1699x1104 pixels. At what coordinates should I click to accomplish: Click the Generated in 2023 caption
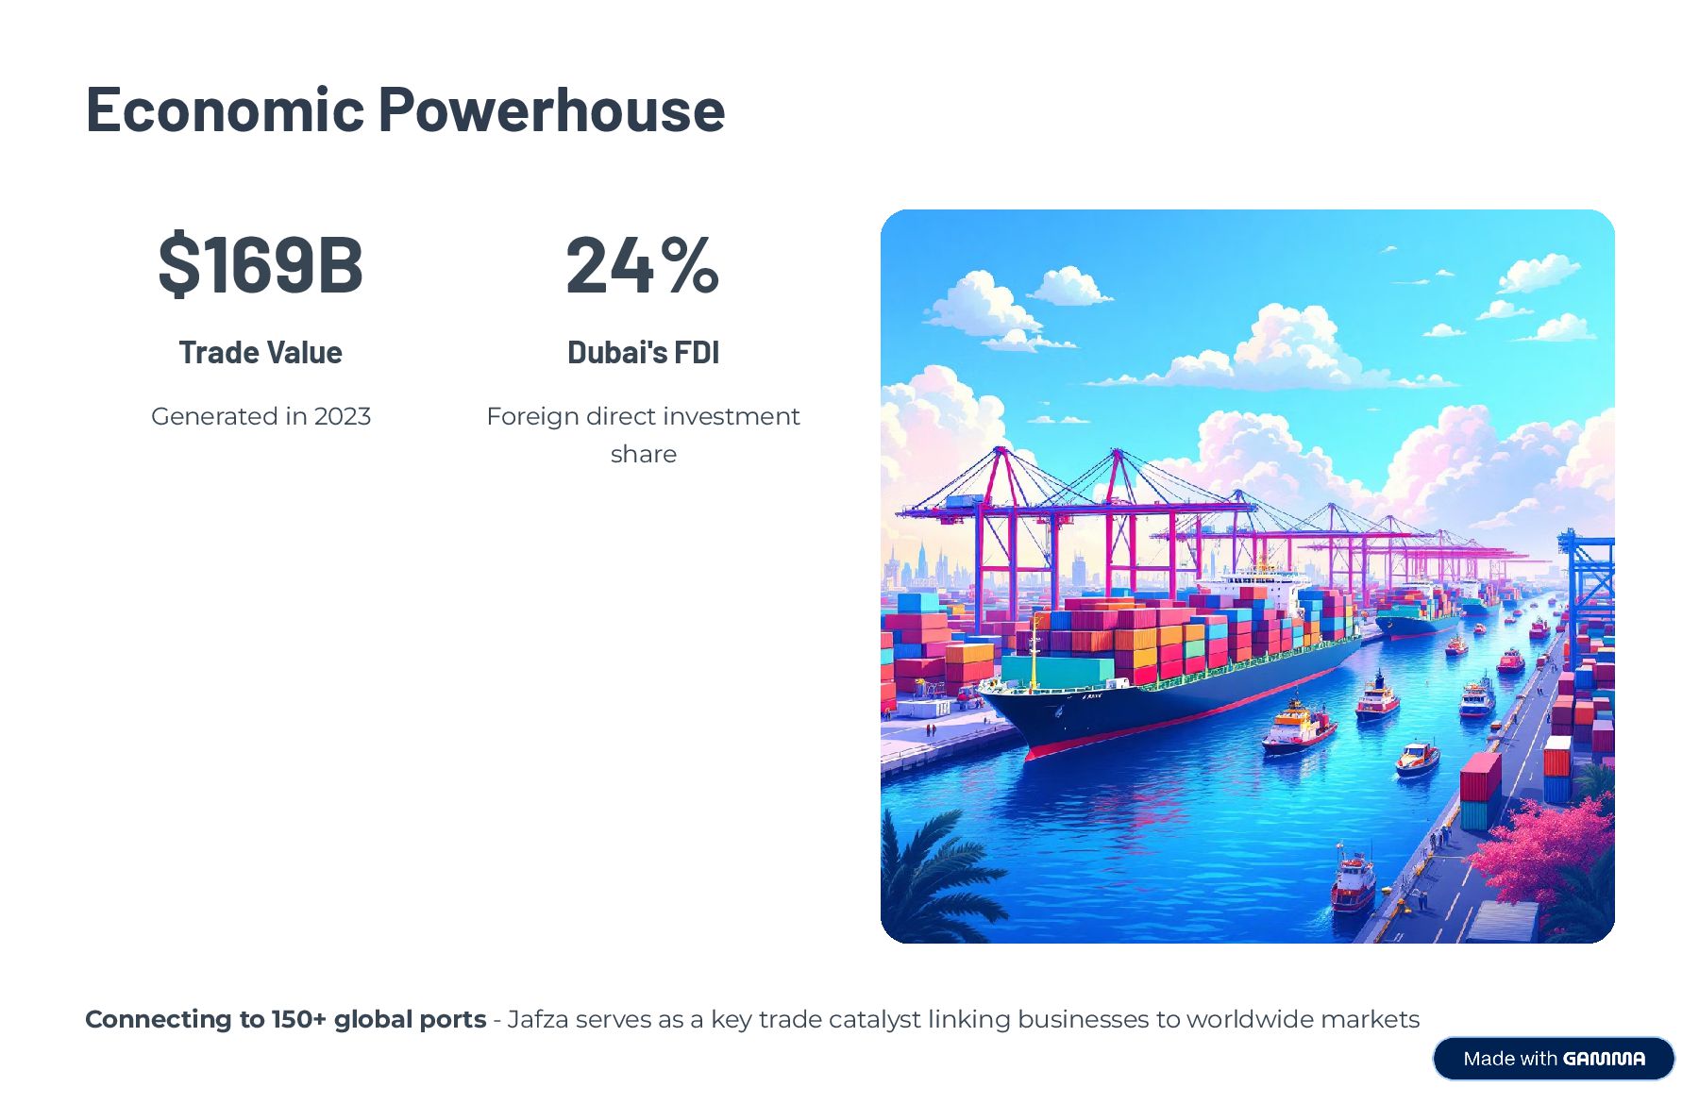261,416
